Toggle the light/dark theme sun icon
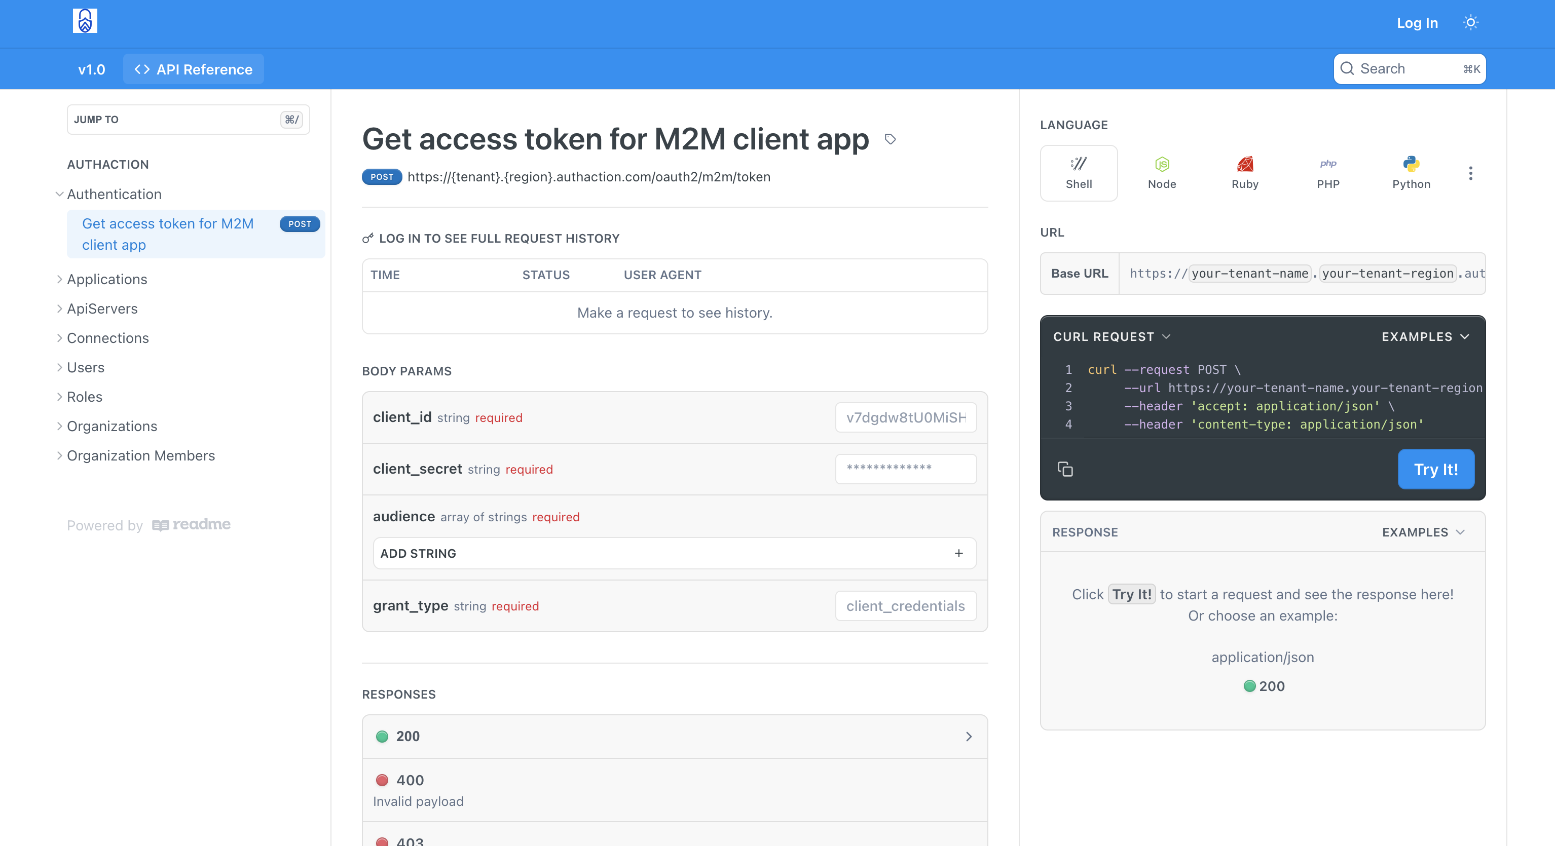Image resolution: width=1555 pixels, height=846 pixels. click(1470, 22)
